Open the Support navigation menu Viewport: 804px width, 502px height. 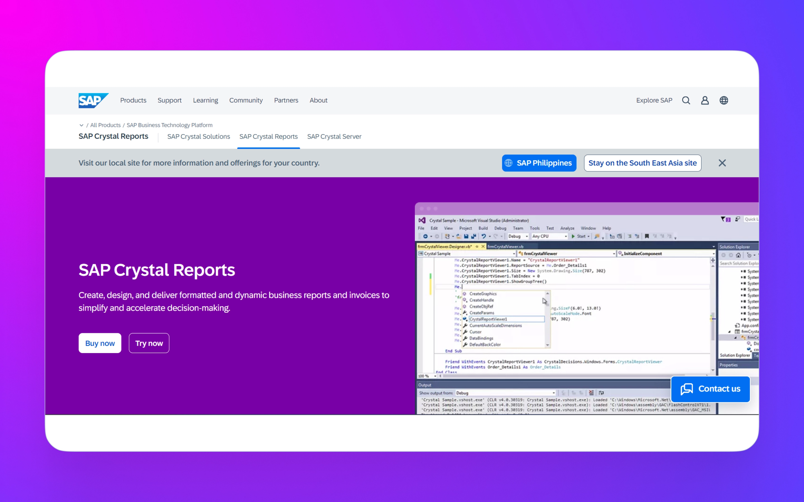tap(169, 100)
